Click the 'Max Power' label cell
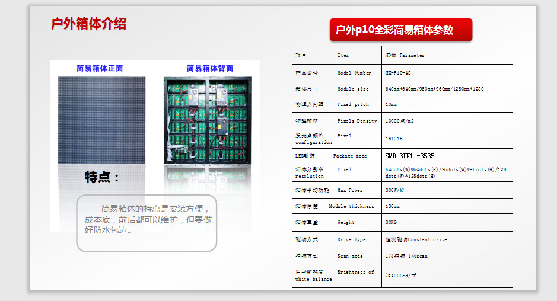Screen dimensions: 557x301 click(337, 190)
